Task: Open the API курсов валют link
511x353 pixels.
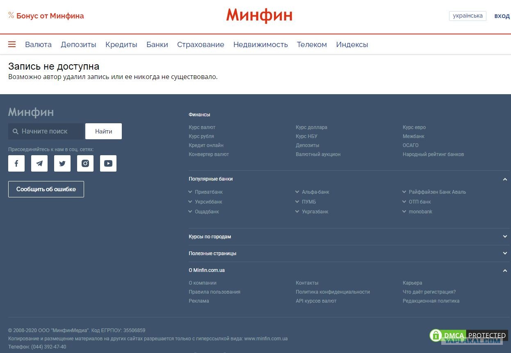Action: [x=316, y=301]
